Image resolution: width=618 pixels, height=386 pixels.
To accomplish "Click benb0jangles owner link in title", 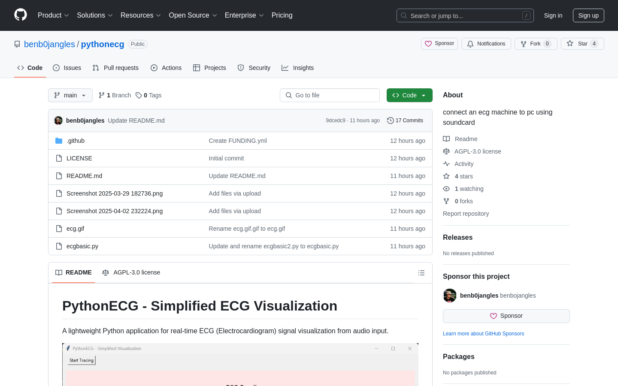I will pos(49,44).
